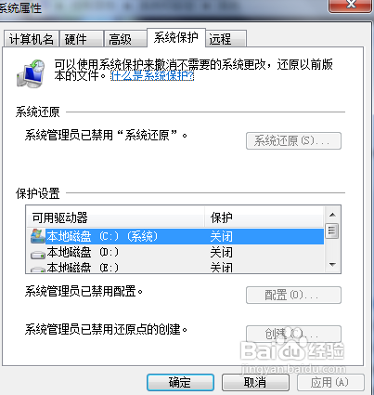Confirm with the 确定 button
The image size is (374, 395).
pyautogui.click(x=180, y=382)
